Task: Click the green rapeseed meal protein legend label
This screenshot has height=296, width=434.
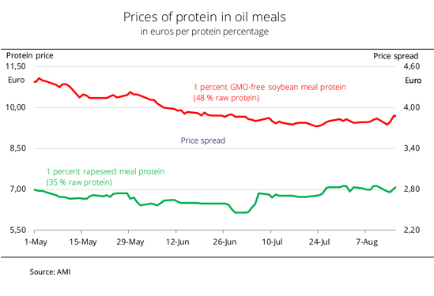Action: 105,177
